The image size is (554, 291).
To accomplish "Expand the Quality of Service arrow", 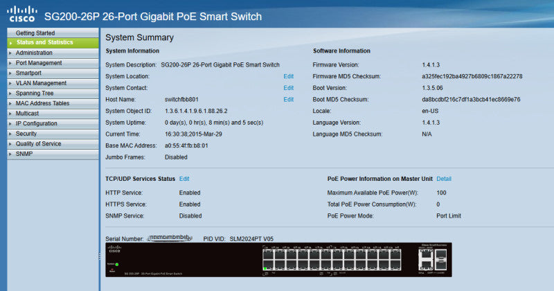I will (x=10, y=144).
